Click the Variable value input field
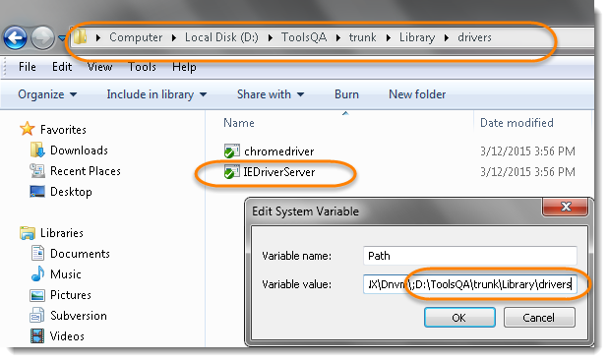 tap(470, 284)
